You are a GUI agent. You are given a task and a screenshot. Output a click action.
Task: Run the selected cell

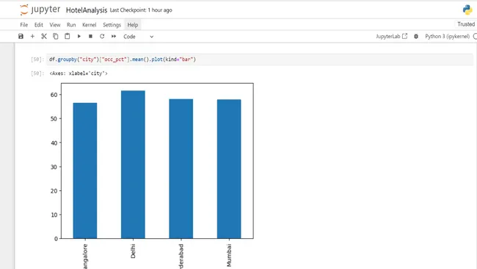[x=79, y=36]
